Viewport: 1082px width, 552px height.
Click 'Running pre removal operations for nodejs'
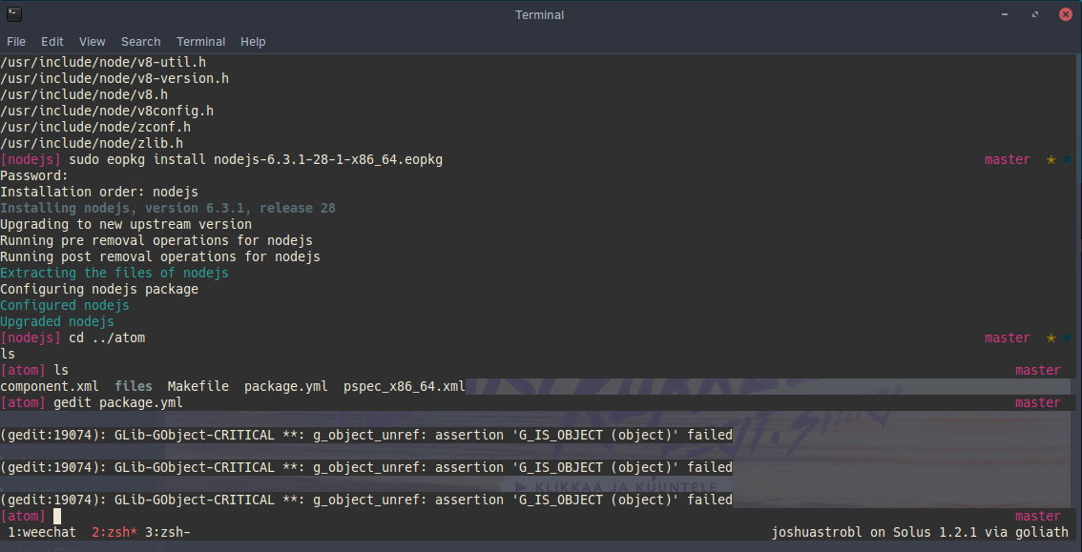[156, 240]
